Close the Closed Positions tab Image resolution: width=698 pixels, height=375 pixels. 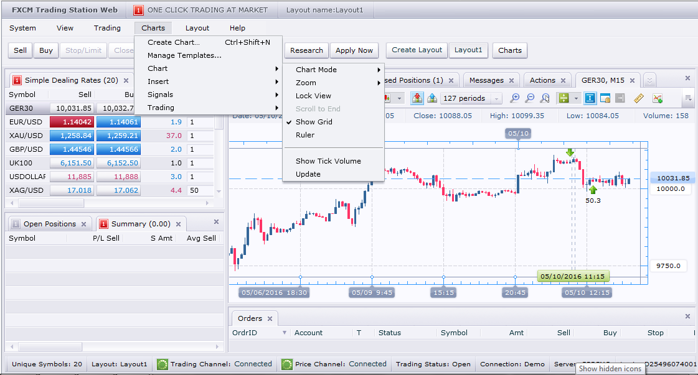coord(451,80)
